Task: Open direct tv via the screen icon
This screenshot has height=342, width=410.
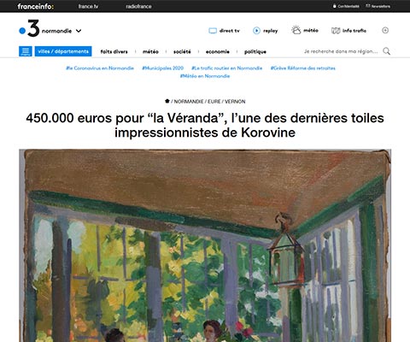Action: [213, 31]
